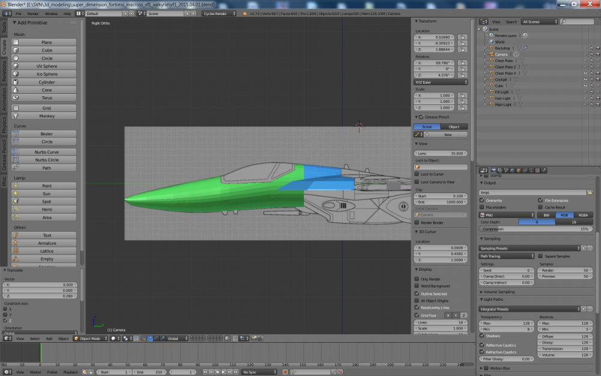Open the No Sync playback dropdown
Screen dimensions: 601x376
(x=259, y=372)
